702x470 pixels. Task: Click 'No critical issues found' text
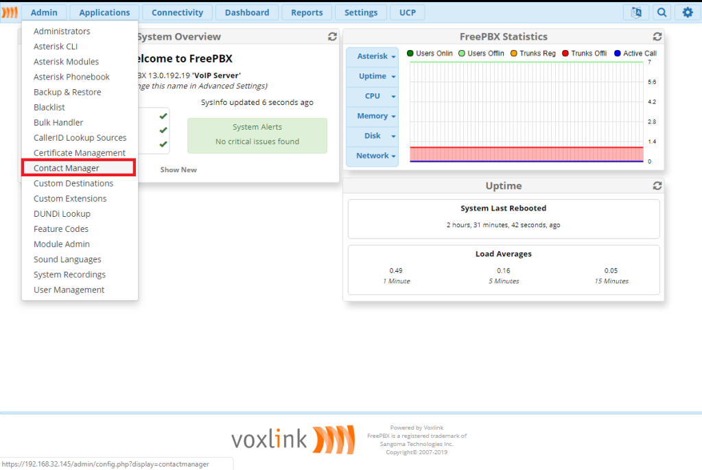click(257, 142)
